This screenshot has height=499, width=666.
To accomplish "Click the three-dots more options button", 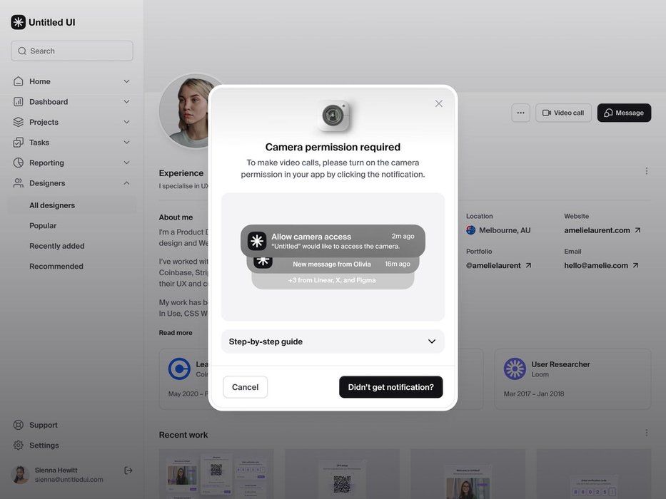I will (x=520, y=113).
